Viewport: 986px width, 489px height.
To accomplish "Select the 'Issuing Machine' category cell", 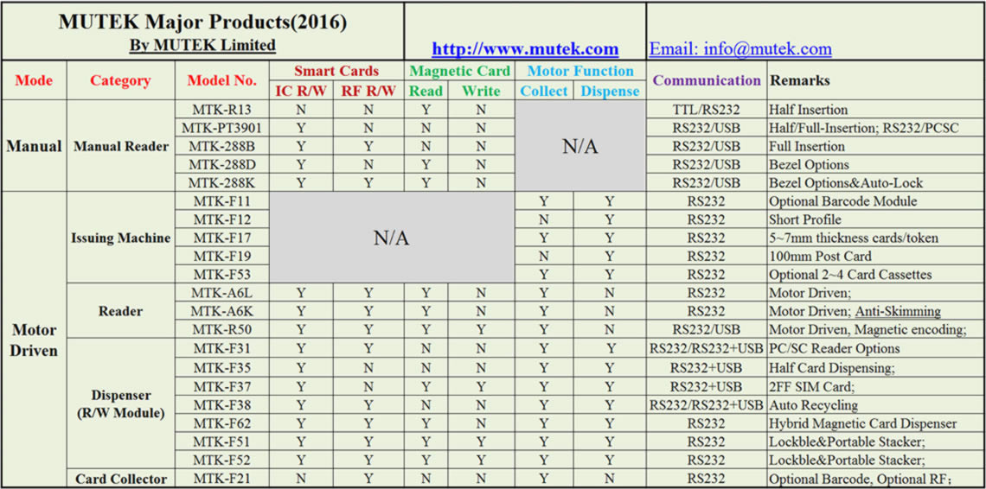I will point(121,238).
